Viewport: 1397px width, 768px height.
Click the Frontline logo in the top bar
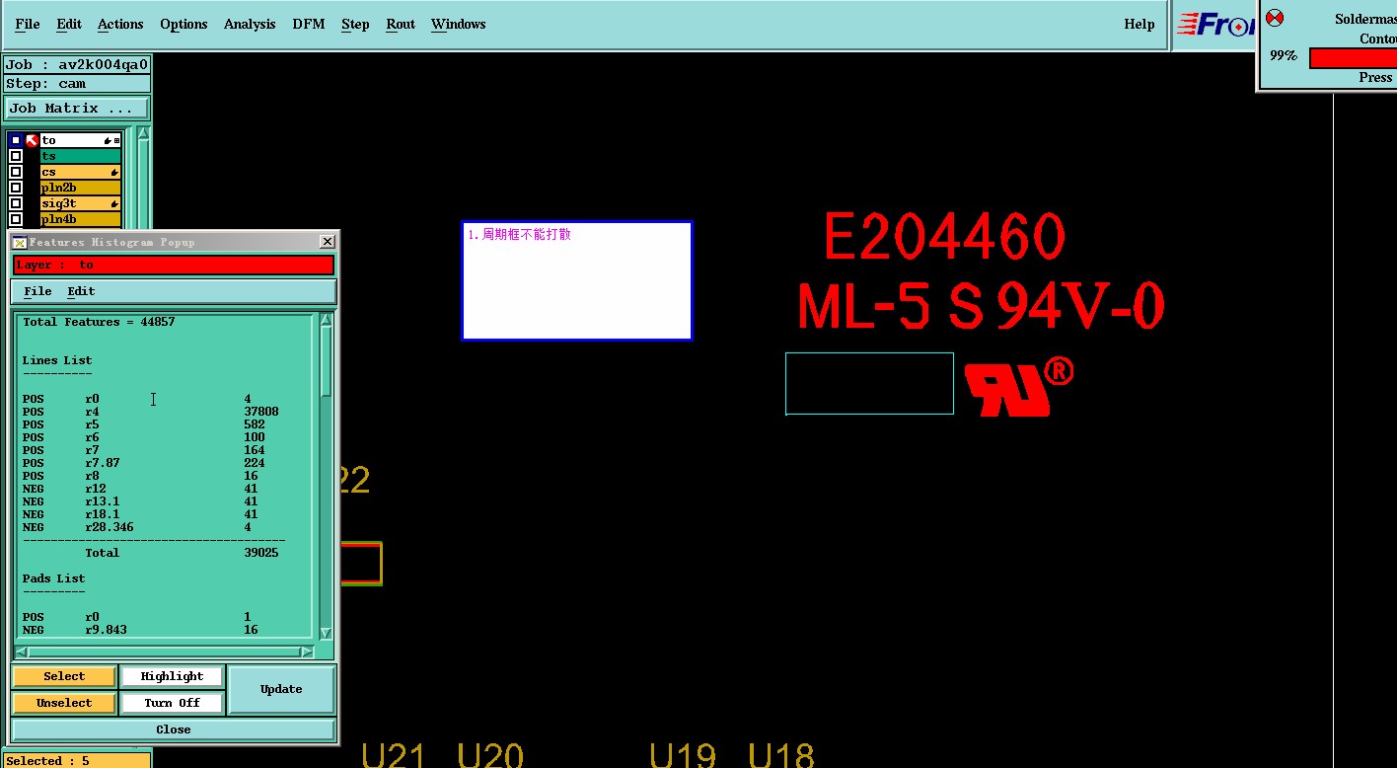click(1216, 25)
